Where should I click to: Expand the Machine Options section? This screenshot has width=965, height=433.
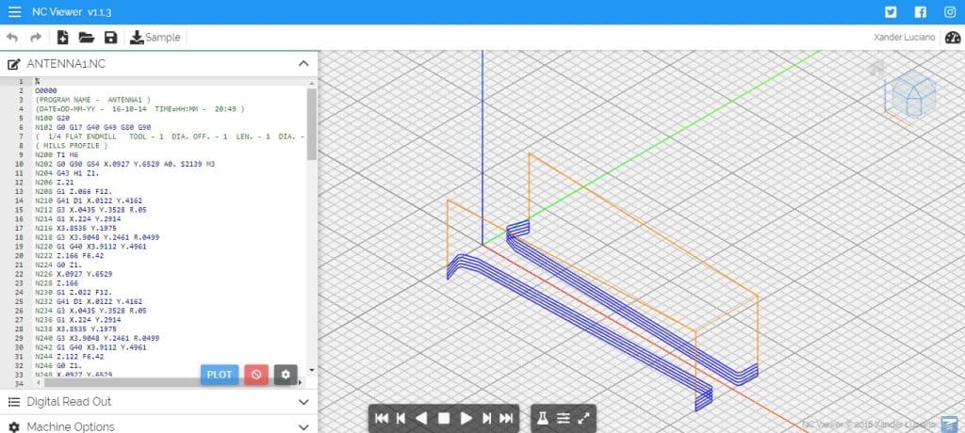158,426
